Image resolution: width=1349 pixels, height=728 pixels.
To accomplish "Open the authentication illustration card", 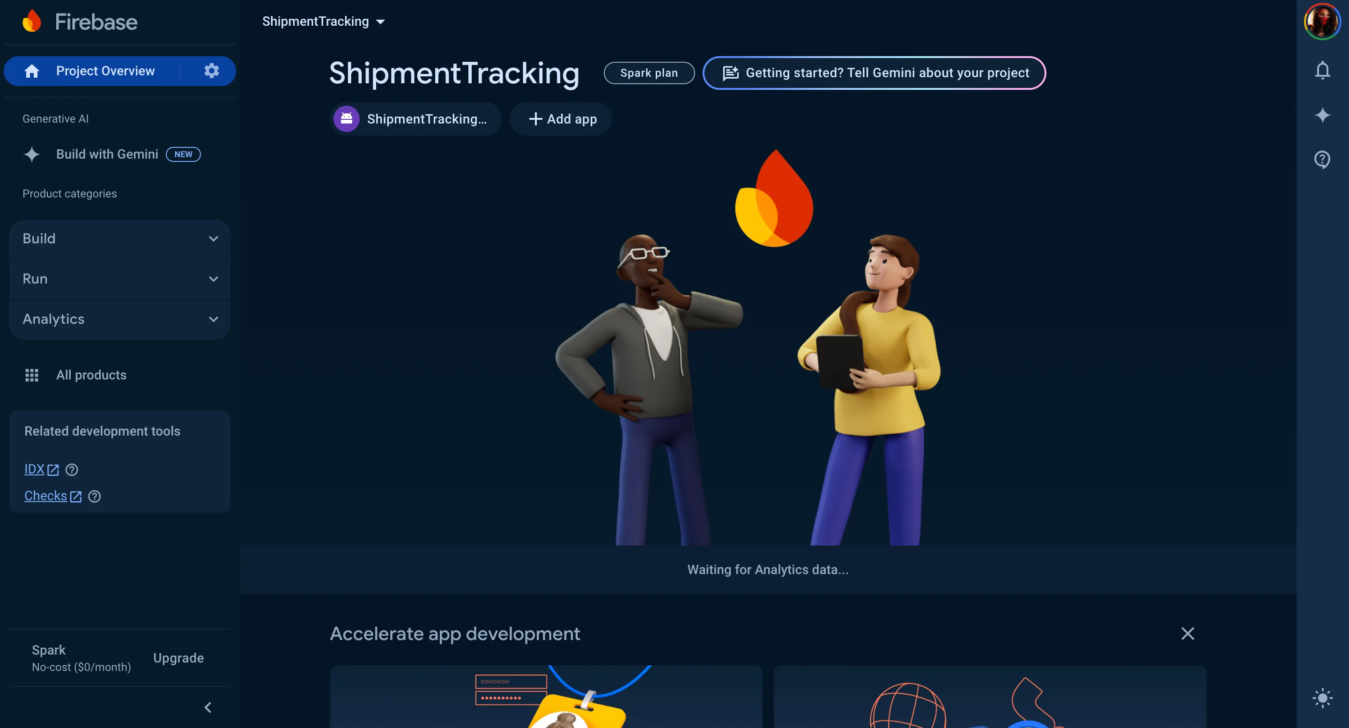I will click(x=546, y=697).
